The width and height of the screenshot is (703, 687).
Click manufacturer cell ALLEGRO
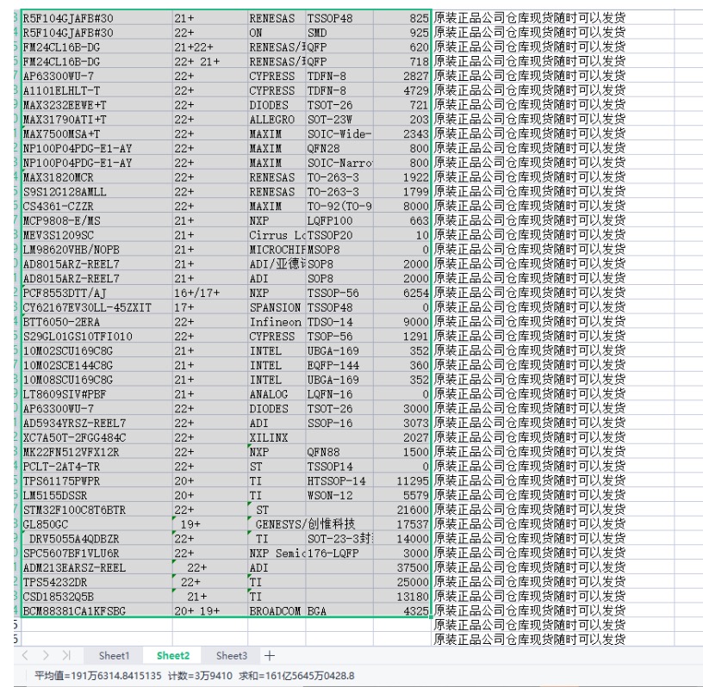pos(277,120)
